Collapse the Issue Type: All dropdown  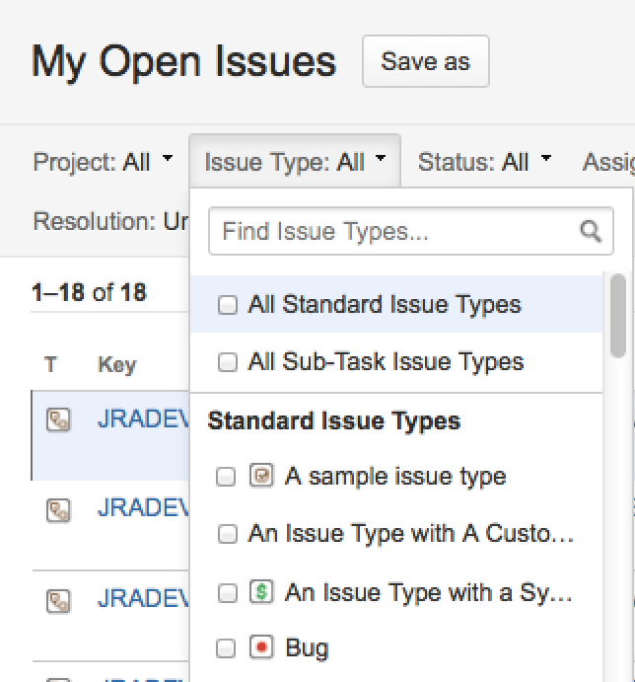click(x=294, y=162)
